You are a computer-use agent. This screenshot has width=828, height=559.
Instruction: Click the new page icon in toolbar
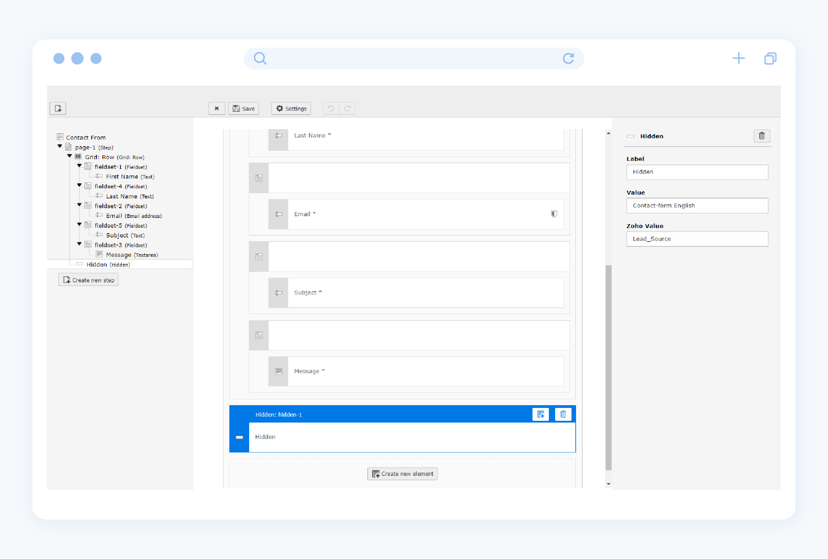pyautogui.click(x=58, y=108)
